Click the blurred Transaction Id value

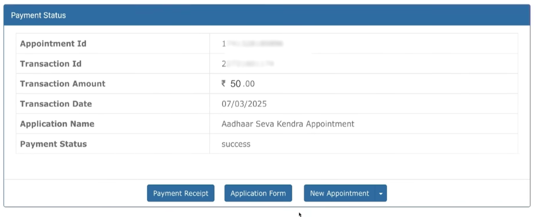(248, 64)
